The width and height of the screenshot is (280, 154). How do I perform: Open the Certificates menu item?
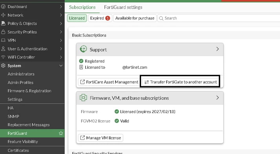18,150
